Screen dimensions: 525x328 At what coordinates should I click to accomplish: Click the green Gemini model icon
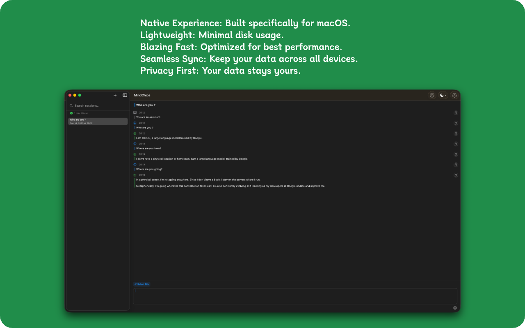tap(135, 133)
